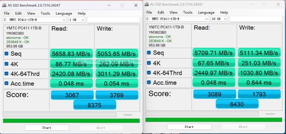The image size is (286, 134).
Task: Open the File menu in left window
Action: (x=7, y=13)
